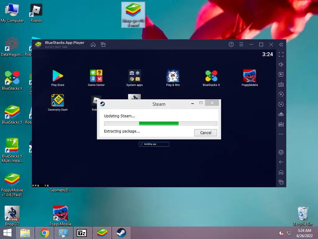Select PoppyMobile desktop shortcut

click(61, 216)
